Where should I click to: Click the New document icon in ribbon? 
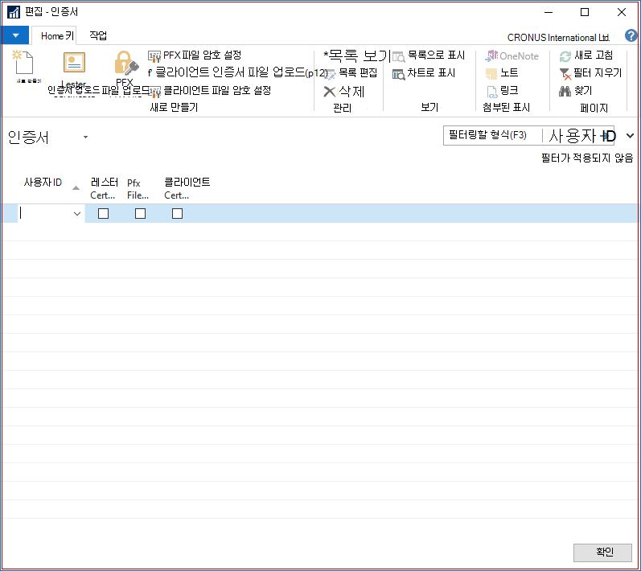pyautogui.click(x=23, y=62)
